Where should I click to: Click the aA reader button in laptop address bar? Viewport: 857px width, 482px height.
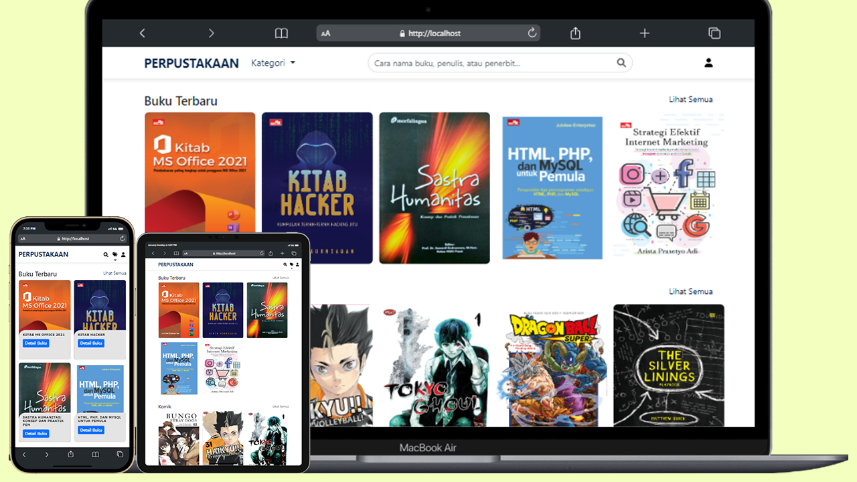point(325,33)
